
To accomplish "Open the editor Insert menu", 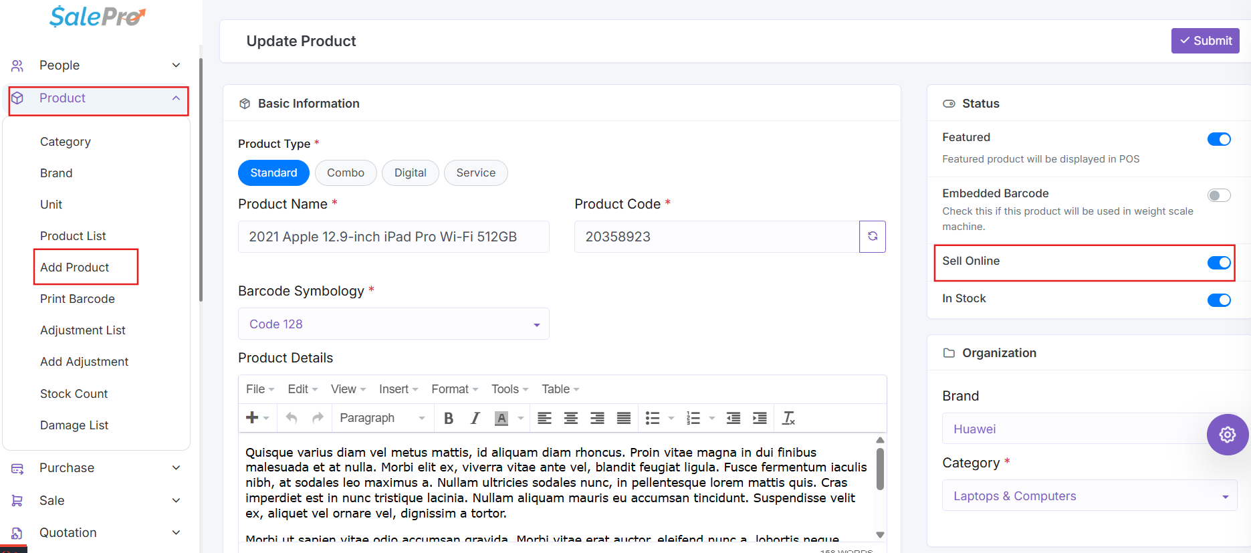I will click(399, 389).
